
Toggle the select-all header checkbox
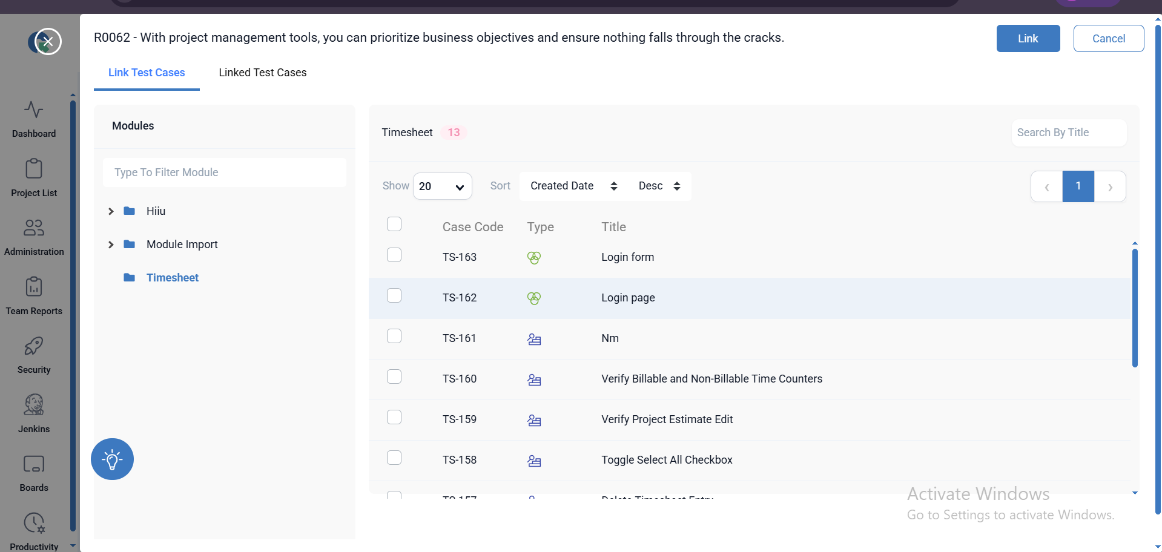[x=394, y=225]
